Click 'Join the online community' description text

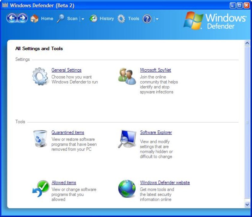pyautogui.click(x=159, y=84)
